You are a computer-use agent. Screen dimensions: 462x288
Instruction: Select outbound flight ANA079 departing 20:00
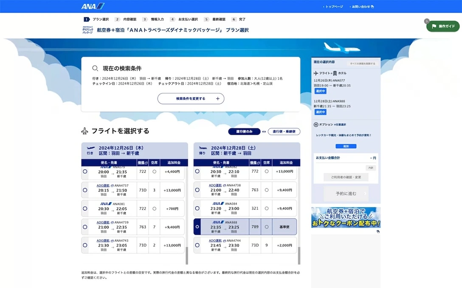click(85, 172)
